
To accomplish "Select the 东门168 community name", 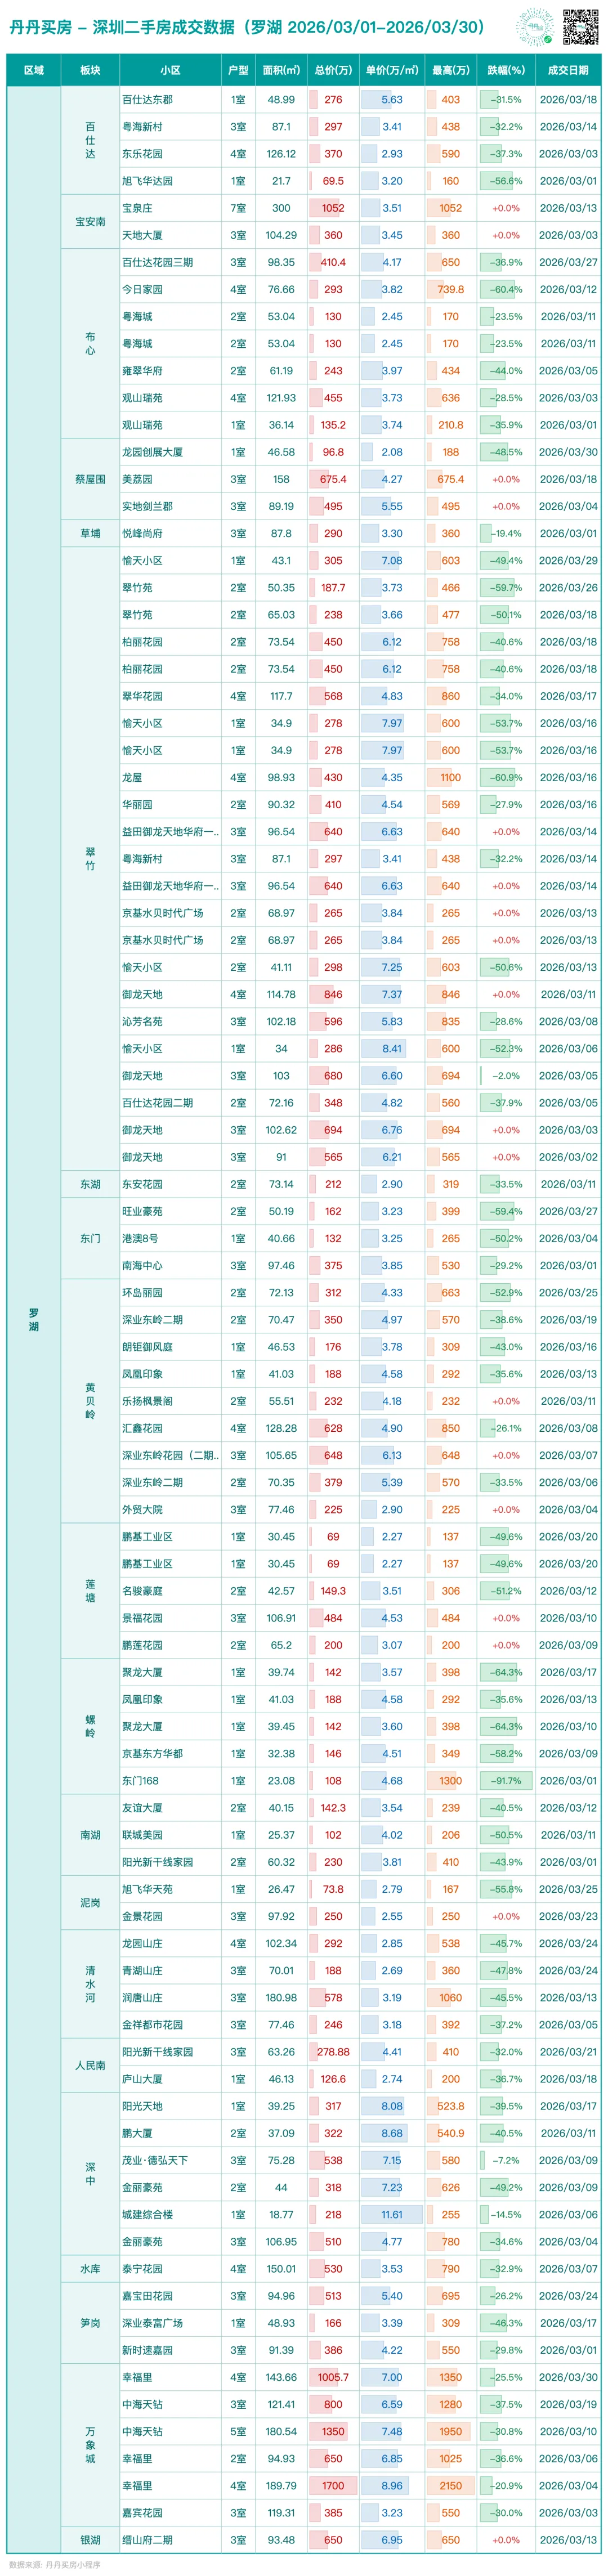I will point(140,1780).
